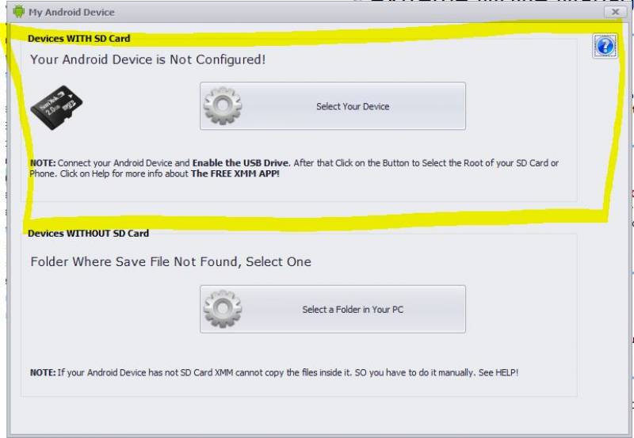Click the bold 'The FREE XMM APP!' text
Image resolution: width=634 pixels, height=438 pixels.
coord(235,173)
